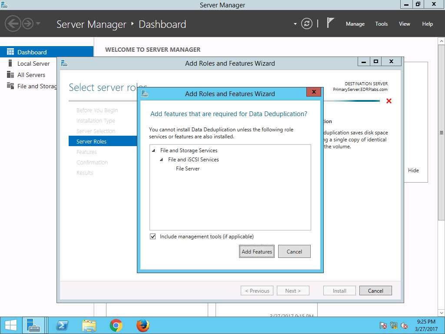Click the forward navigation arrow in Server Manager
This screenshot has width=445, height=334.
click(x=28, y=23)
